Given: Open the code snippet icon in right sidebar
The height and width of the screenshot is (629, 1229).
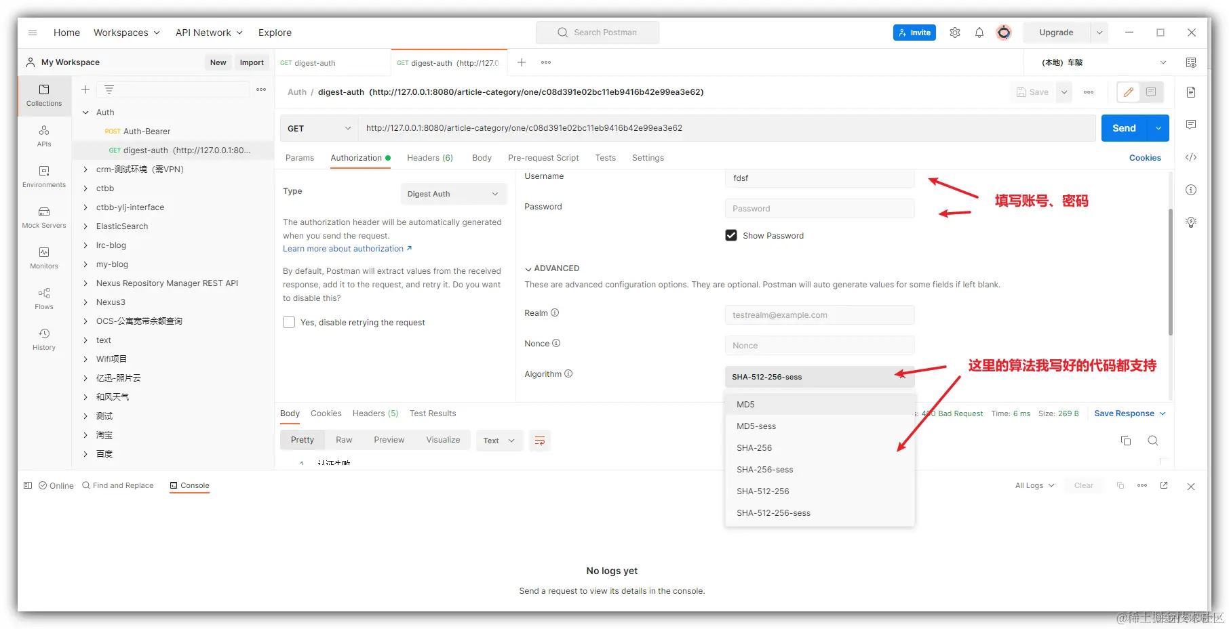Looking at the screenshot, I should click(x=1191, y=157).
